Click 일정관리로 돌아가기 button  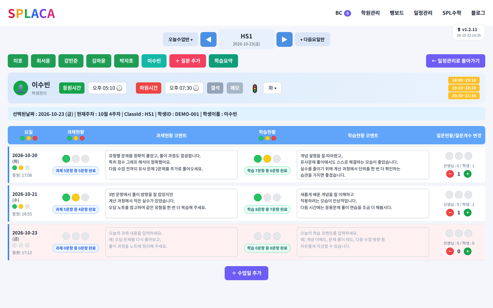(x=455, y=61)
